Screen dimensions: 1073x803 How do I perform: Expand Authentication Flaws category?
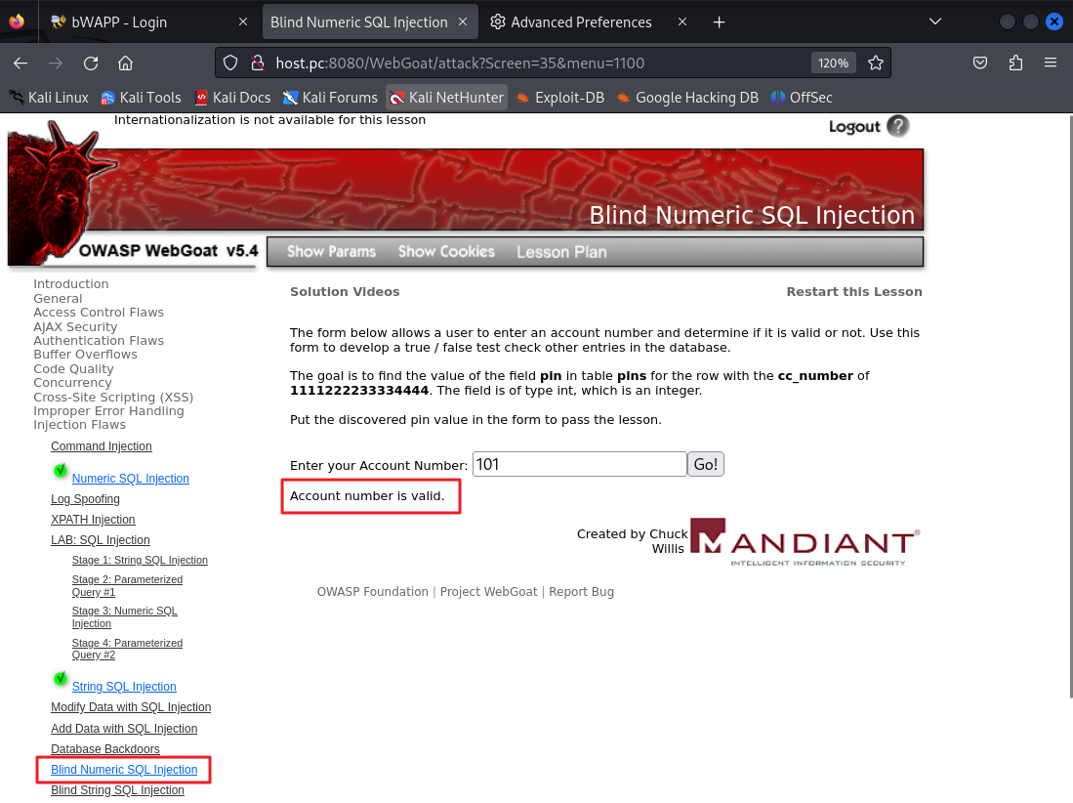pyautogui.click(x=99, y=340)
